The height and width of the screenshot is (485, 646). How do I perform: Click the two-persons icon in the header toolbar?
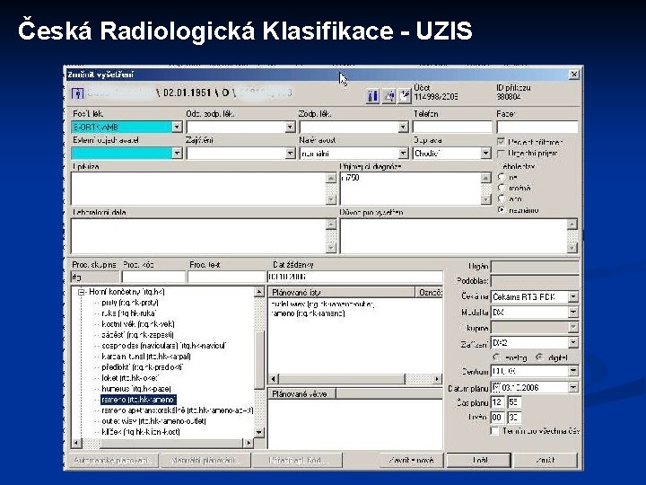[x=372, y=96]
